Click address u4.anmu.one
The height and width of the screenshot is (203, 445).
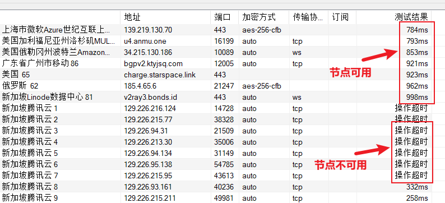click(145, 41)
